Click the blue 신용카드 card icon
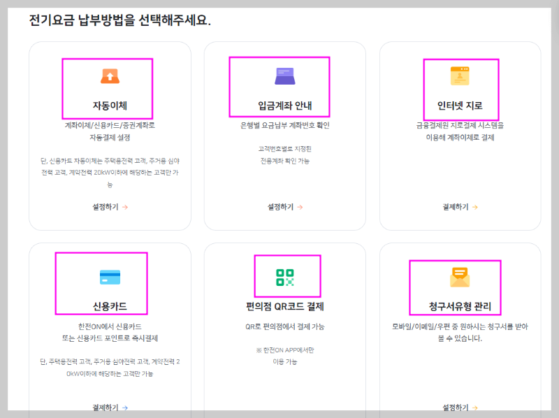This screenshot has height=418, width=559. point(110,277)
